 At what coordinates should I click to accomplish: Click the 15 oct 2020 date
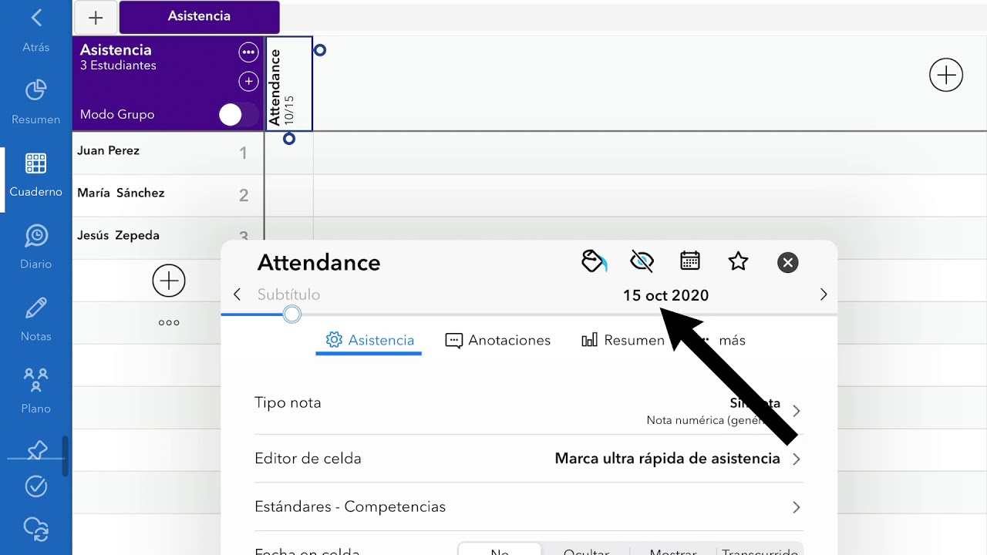665,295
